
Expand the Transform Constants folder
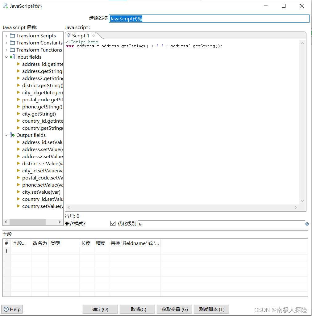click(6, 43)
